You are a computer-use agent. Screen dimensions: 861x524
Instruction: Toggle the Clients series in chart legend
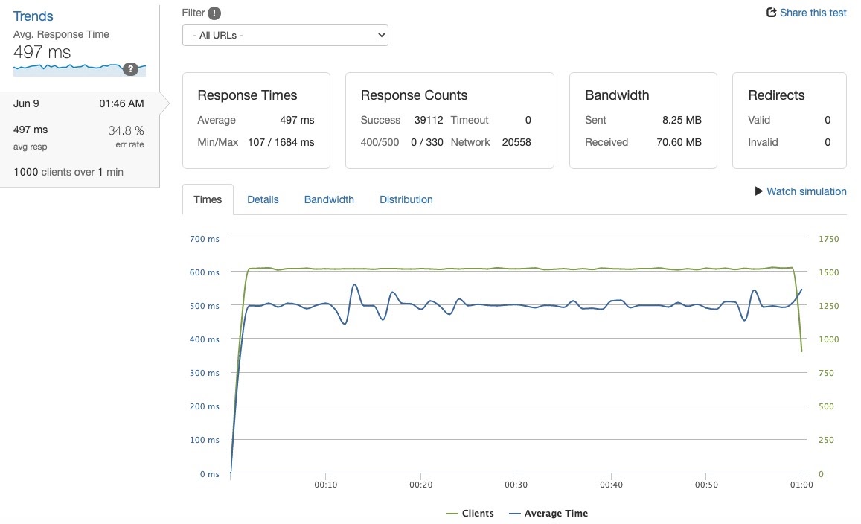[470, 513]
